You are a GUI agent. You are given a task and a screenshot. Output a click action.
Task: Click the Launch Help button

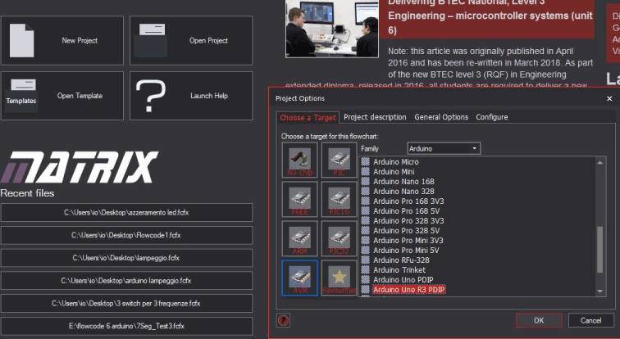[x=191, y=96]
